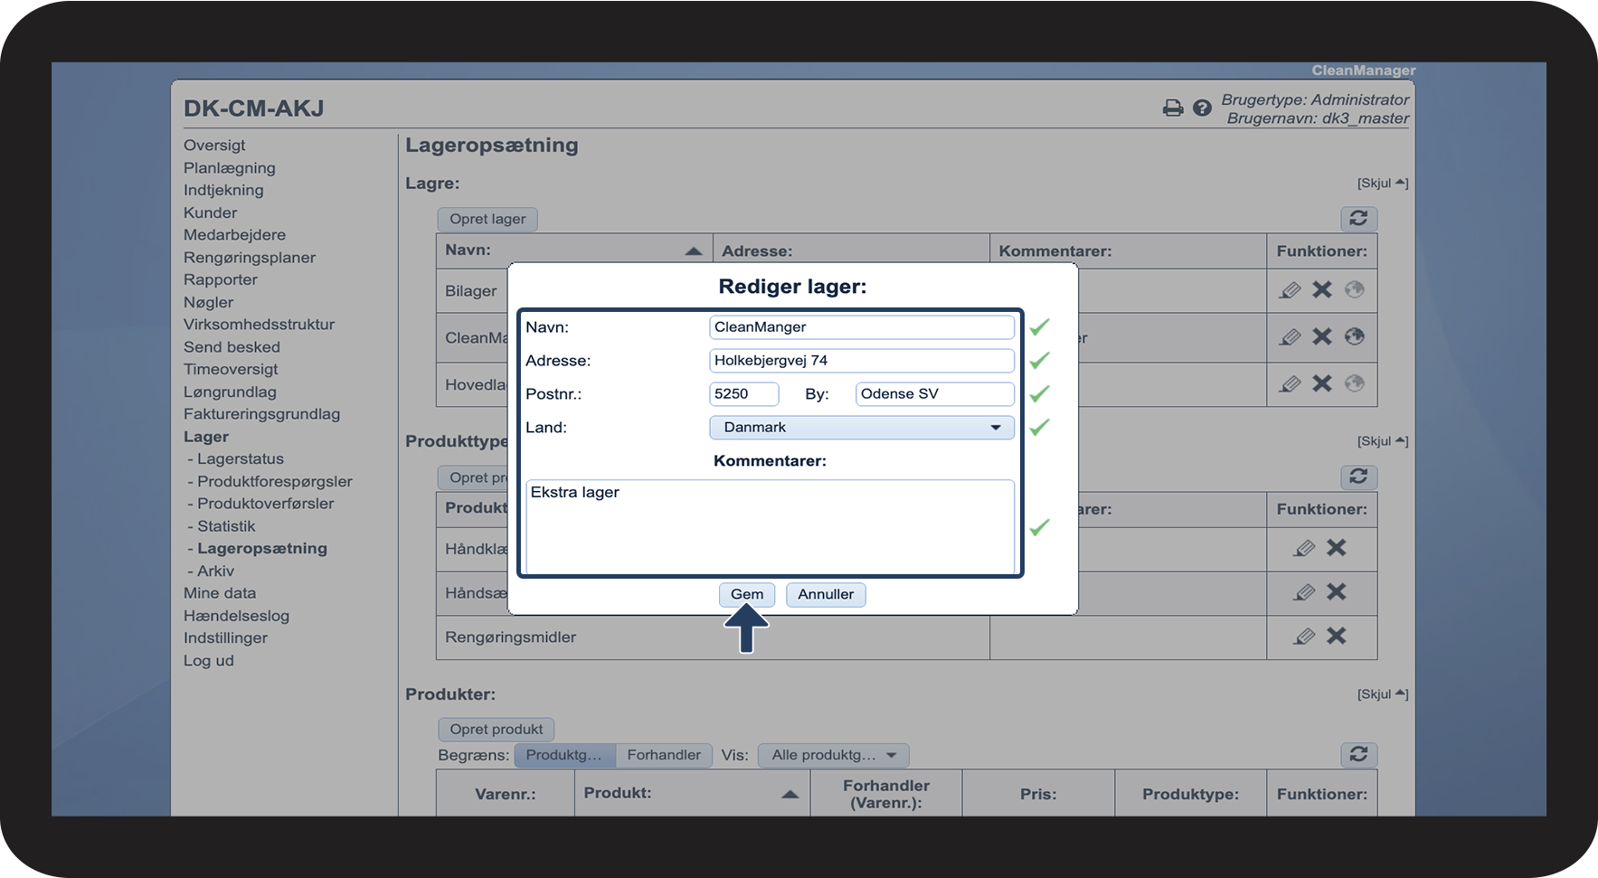Click into the Adresse input field
The image size is (1598, 878).
tap(861, 361)
